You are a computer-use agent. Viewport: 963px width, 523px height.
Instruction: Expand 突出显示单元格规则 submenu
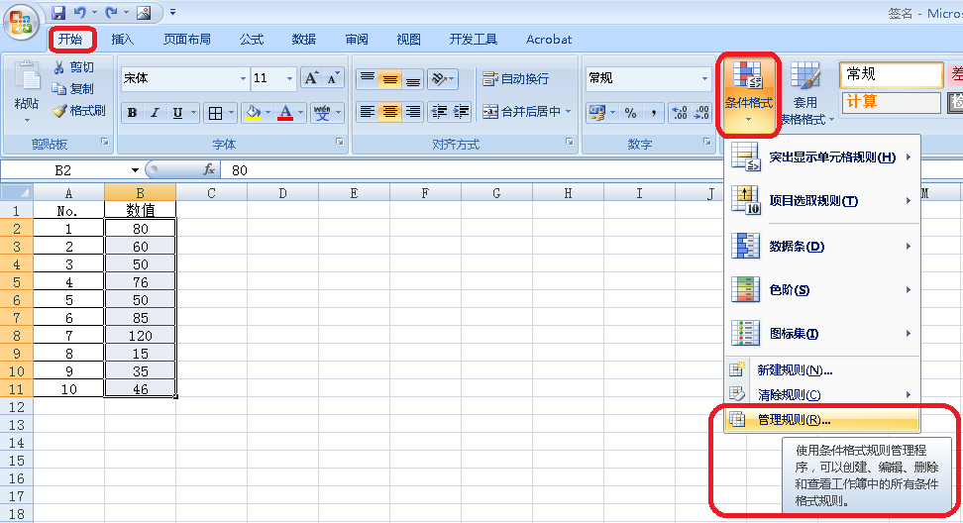coord(821,157)
